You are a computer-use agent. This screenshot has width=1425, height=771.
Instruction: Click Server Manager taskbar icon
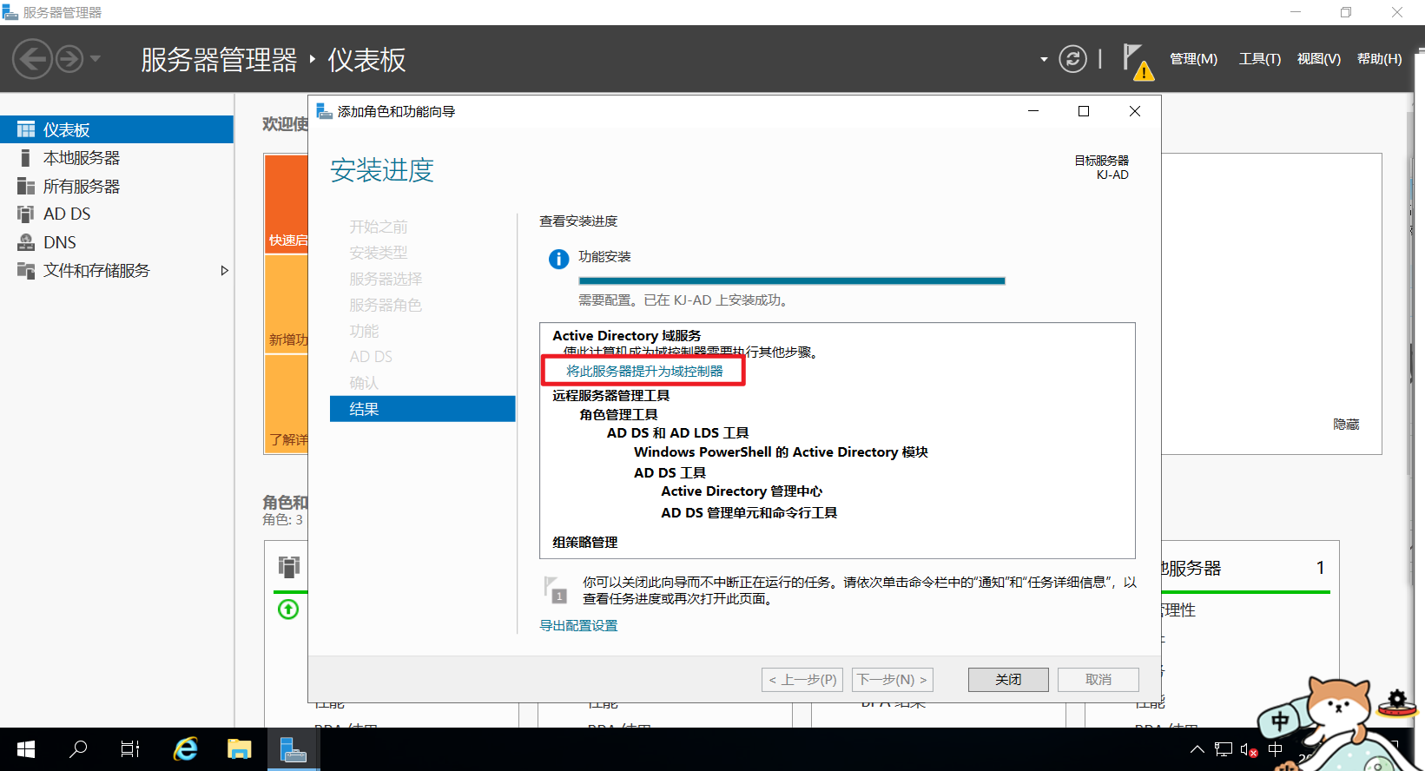(294, 749)
